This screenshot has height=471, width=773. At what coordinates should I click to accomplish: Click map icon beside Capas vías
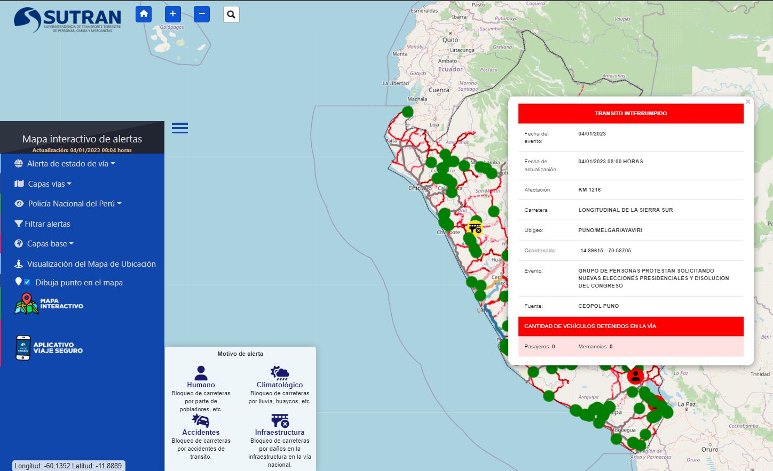[19, 184]
